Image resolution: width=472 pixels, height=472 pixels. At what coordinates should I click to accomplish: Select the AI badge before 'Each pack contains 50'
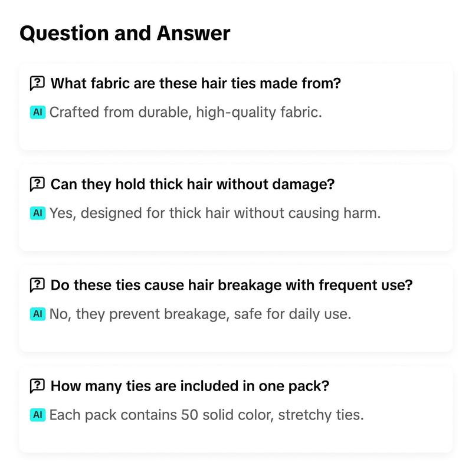[x=38, y=415]
